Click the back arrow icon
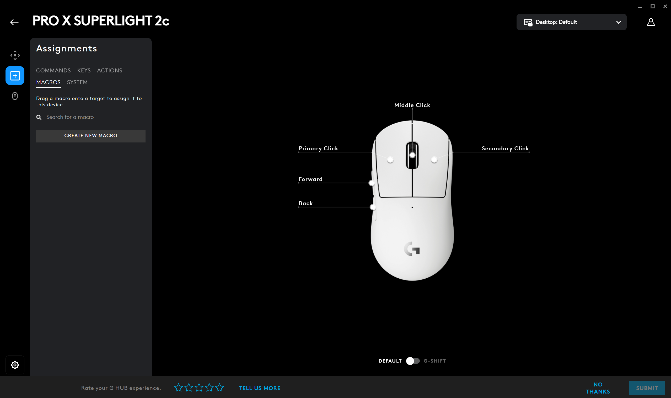This screenshot has height=398, width=671. [14, 22]
